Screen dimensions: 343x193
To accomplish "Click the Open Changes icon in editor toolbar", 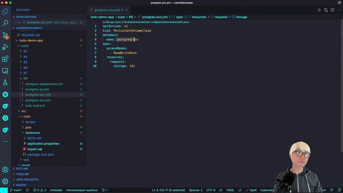I will tap(326, 10).
